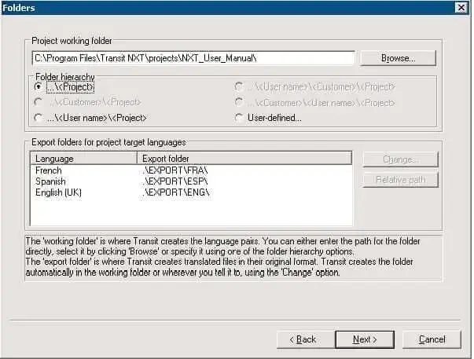Viewport: 474px width, 359px height.
Task: Proceed with the Next > button
Action: pyautogui.click(x=365, y=339)
